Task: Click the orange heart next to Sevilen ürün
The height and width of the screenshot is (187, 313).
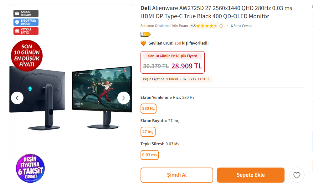Action: pos(143,43)
